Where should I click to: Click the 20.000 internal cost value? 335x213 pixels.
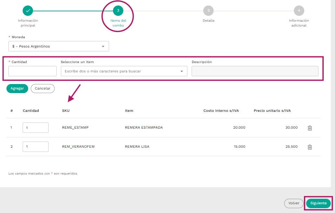click(x=239, y=127)
